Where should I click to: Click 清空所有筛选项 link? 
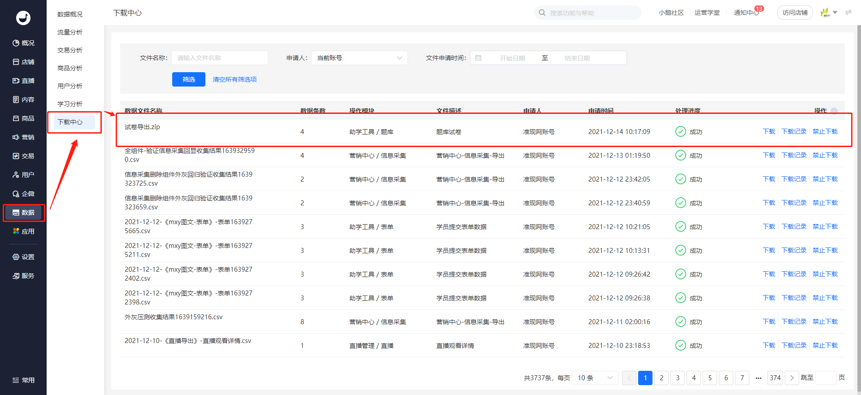tap(235, 79)
